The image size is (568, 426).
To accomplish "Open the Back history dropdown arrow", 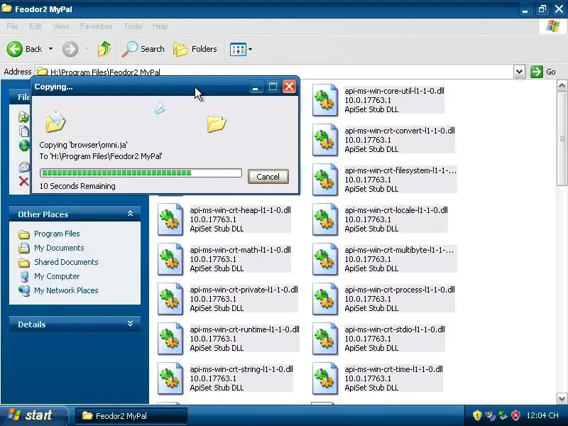I will pyautogui.click(x=50, y=49).
